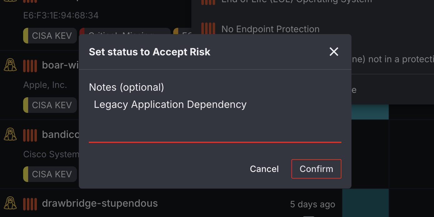Select the CISA KEV tag under MAC address
The height and width of the screenshot is (217, 434).
pos(50,36)
